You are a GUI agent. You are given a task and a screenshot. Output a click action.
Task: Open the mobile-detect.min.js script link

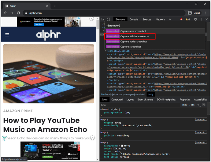pyautogui.click(x=157, y=75)
